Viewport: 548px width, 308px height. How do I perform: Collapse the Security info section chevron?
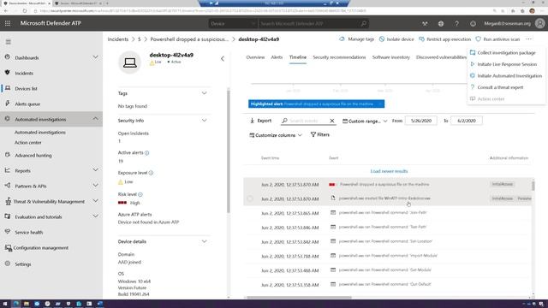tap(204, 120)
